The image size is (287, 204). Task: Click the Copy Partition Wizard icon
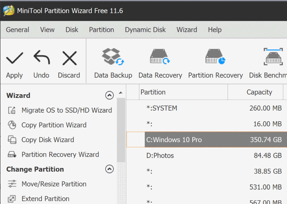click(x=12, y=125)
